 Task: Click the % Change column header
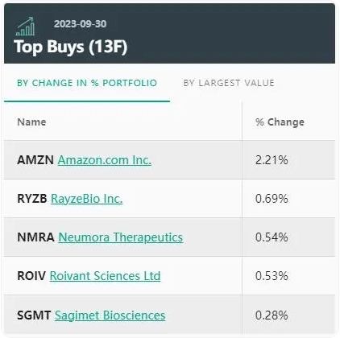pos(280,122)
